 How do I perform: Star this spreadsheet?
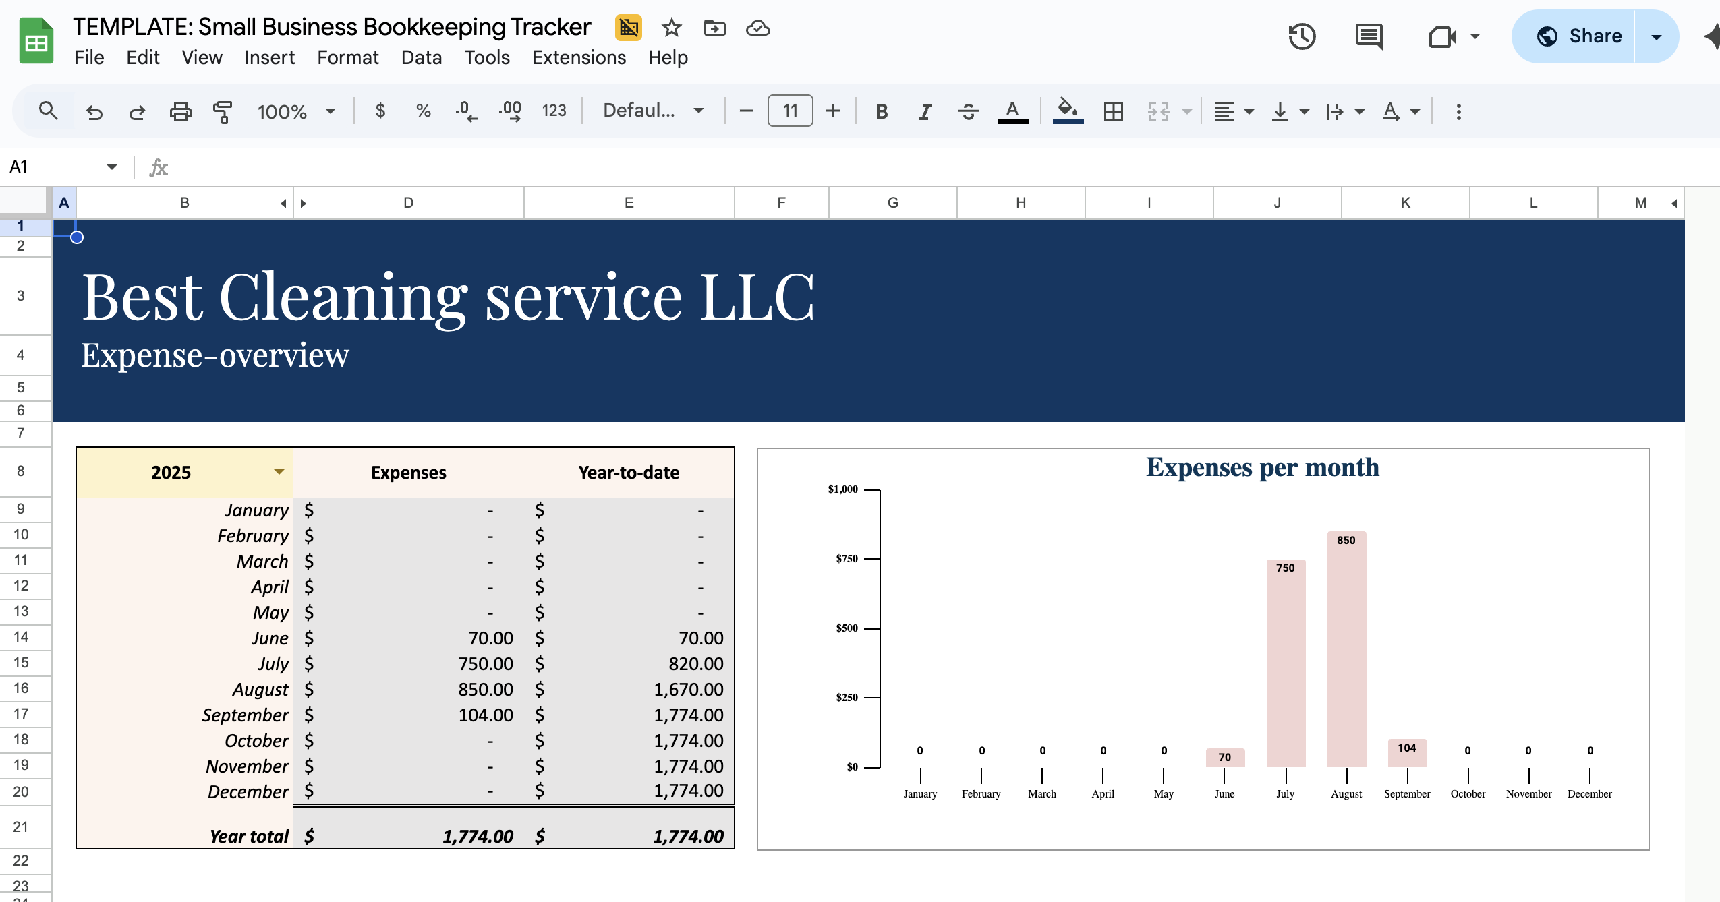coord(672,28)
